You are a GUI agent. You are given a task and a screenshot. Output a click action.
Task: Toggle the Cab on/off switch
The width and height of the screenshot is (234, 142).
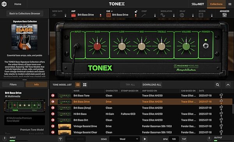click(136, 15)
